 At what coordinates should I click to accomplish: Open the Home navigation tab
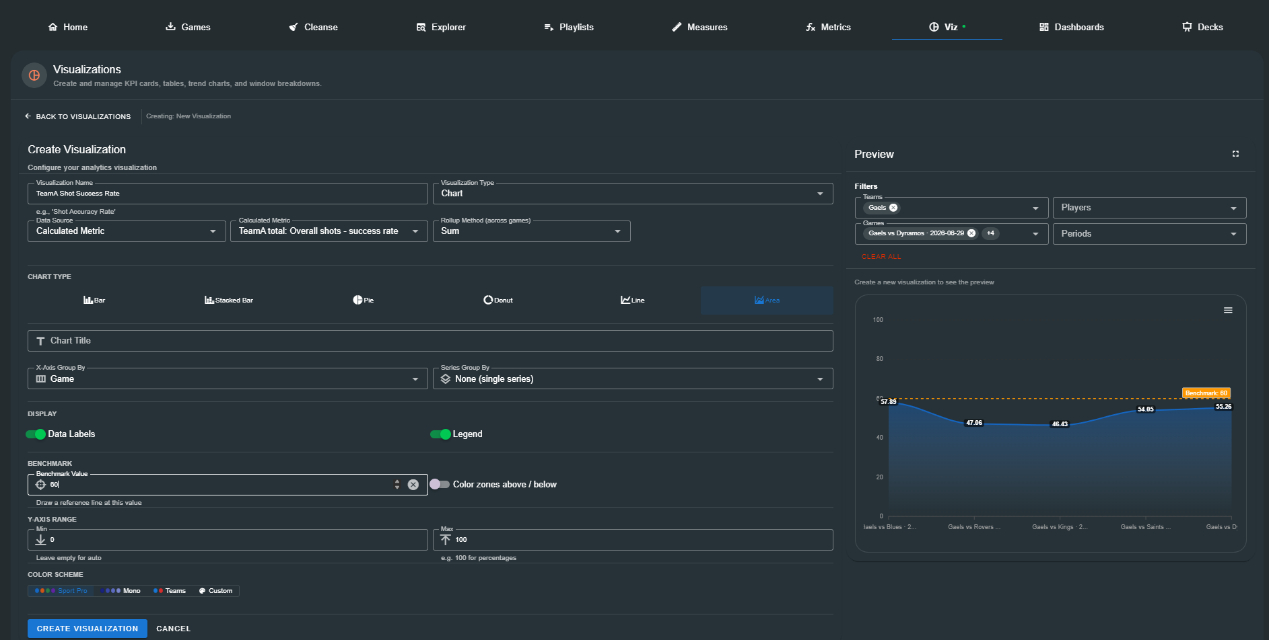68,27
